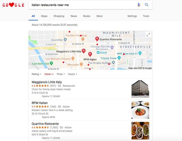This screenshot has width=182, height=141.
Task: Click the RPM Italian red map pin
Action: pos(90,54)
